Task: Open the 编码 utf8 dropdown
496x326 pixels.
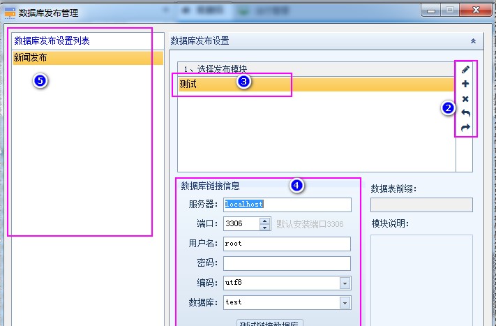Action: 345,283
